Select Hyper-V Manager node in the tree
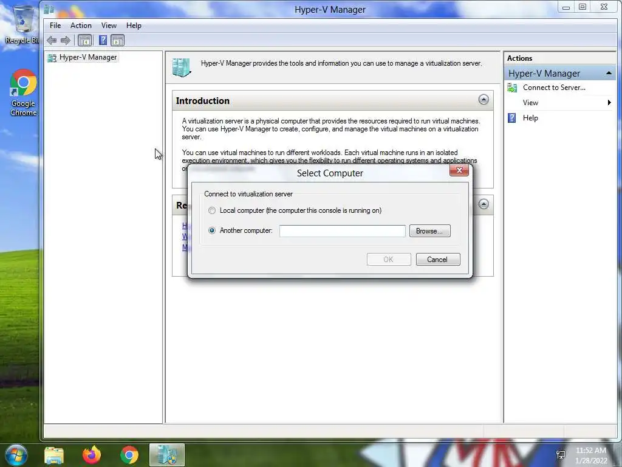The height and width of the screenshot is (467, 622). pos(83,58)
